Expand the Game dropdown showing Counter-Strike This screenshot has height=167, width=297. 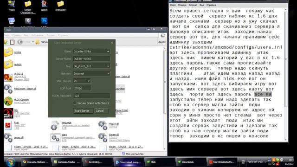tap(108, 51)
